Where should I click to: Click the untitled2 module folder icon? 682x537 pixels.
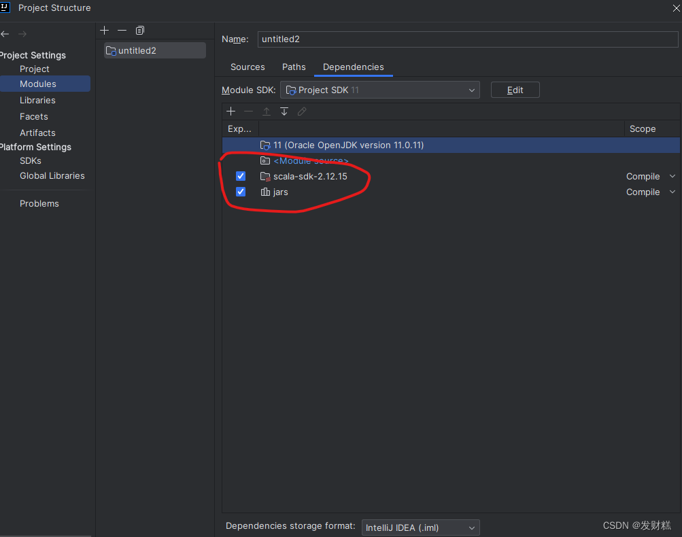coord(111,51)
